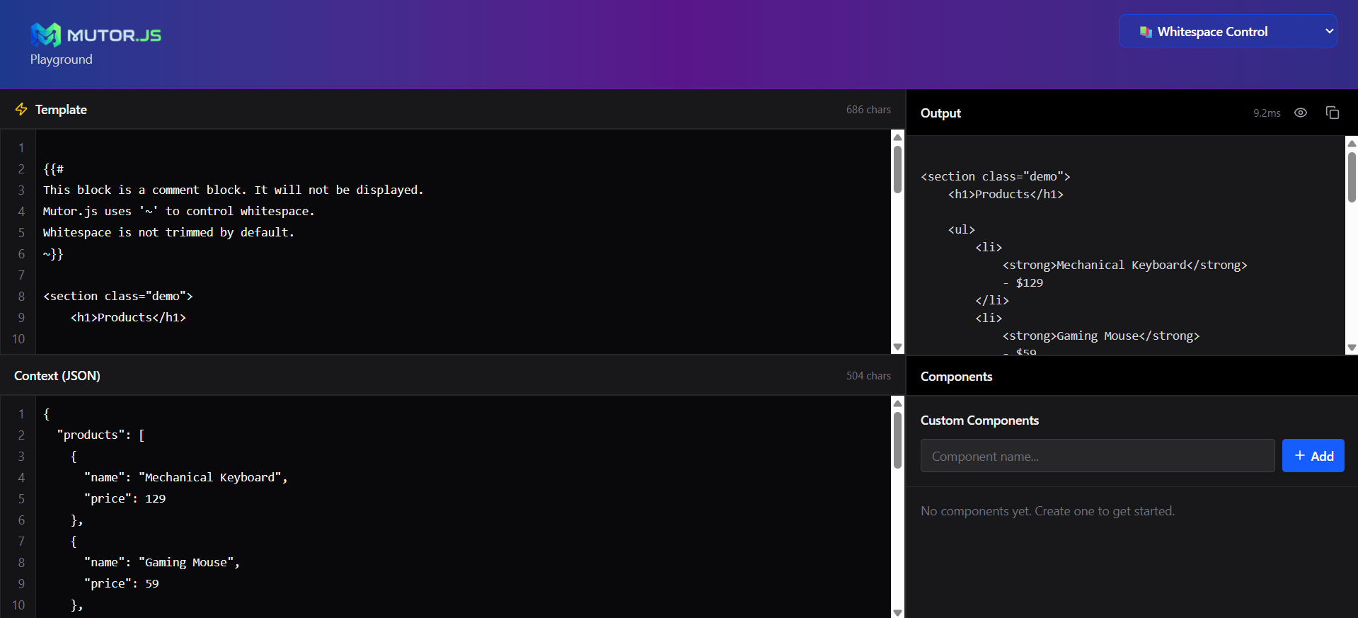Click the Custom Components label
The image size is (1358, 618).
point(979,420)
